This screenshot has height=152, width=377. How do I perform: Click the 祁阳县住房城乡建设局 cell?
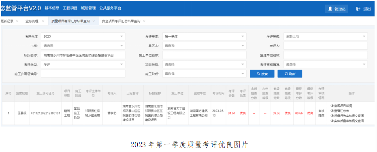pos(93,113)
